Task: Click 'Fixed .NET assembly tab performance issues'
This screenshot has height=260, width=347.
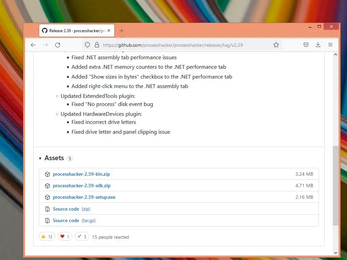Action: pos(124,58)
